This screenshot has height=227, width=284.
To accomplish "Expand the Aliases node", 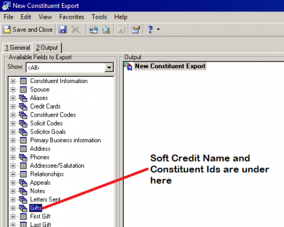I will click(12, 98).
